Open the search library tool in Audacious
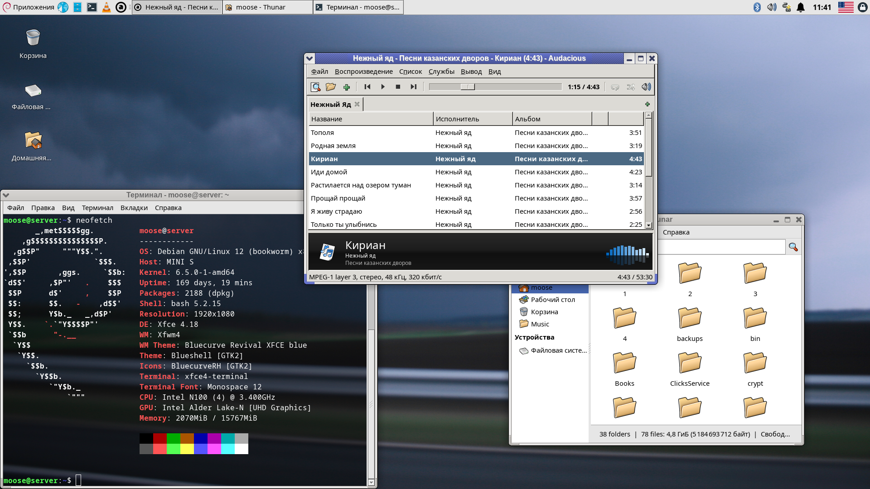This screenshot has width=870, height=489. click(x=316, y=87)
